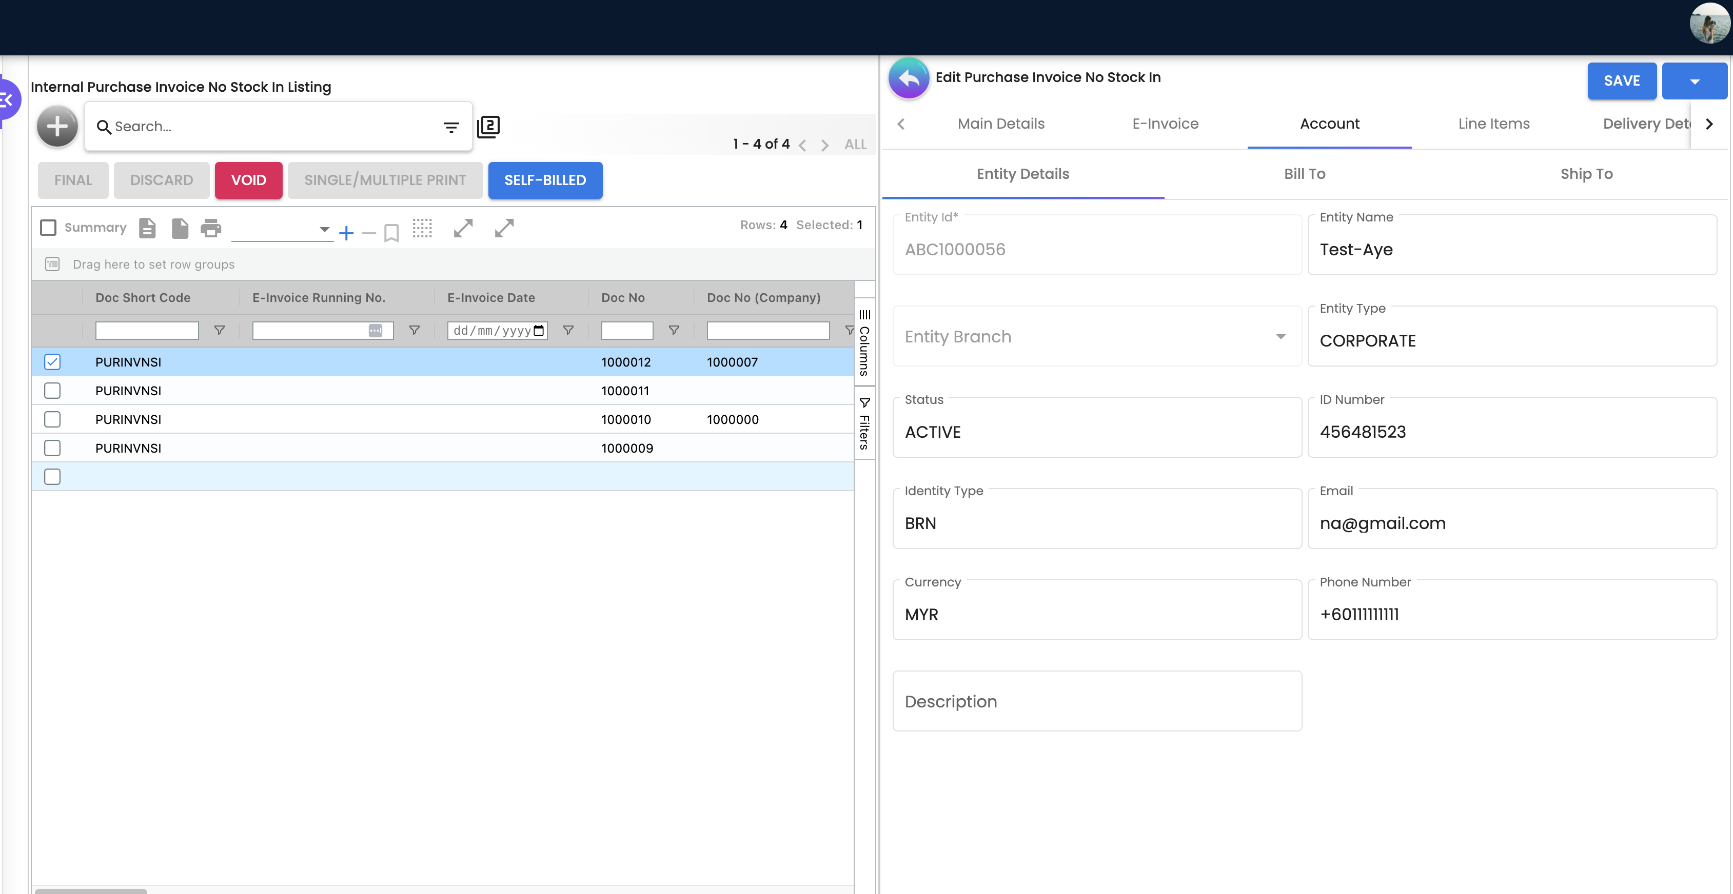Open the user avatar profile menu
Viewport: 1733px width, 894px height.
[1709, 24]
